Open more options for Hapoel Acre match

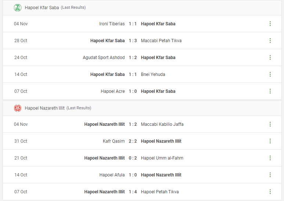coord(270,91)
